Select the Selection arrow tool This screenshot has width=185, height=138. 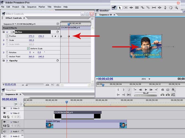click(120, 8)
